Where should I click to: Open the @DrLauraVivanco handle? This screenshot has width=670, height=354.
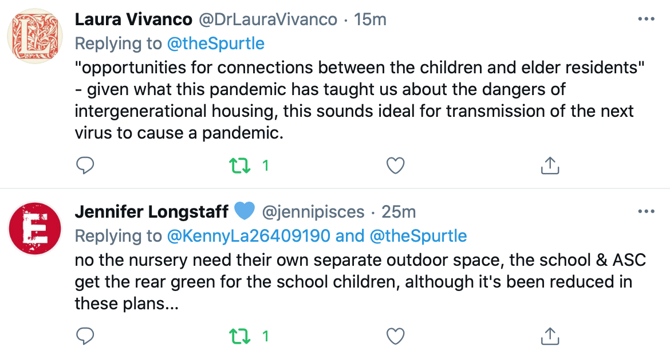click(x=269, y=19)
